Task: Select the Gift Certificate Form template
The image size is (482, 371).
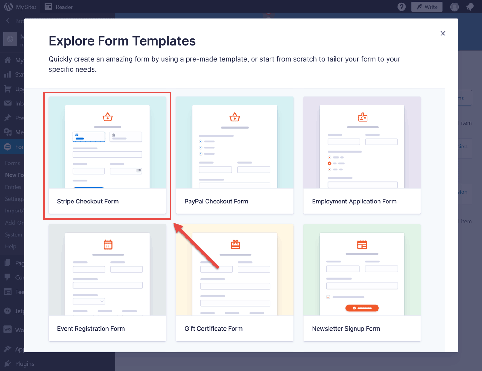Action: (x=235, y=282)
